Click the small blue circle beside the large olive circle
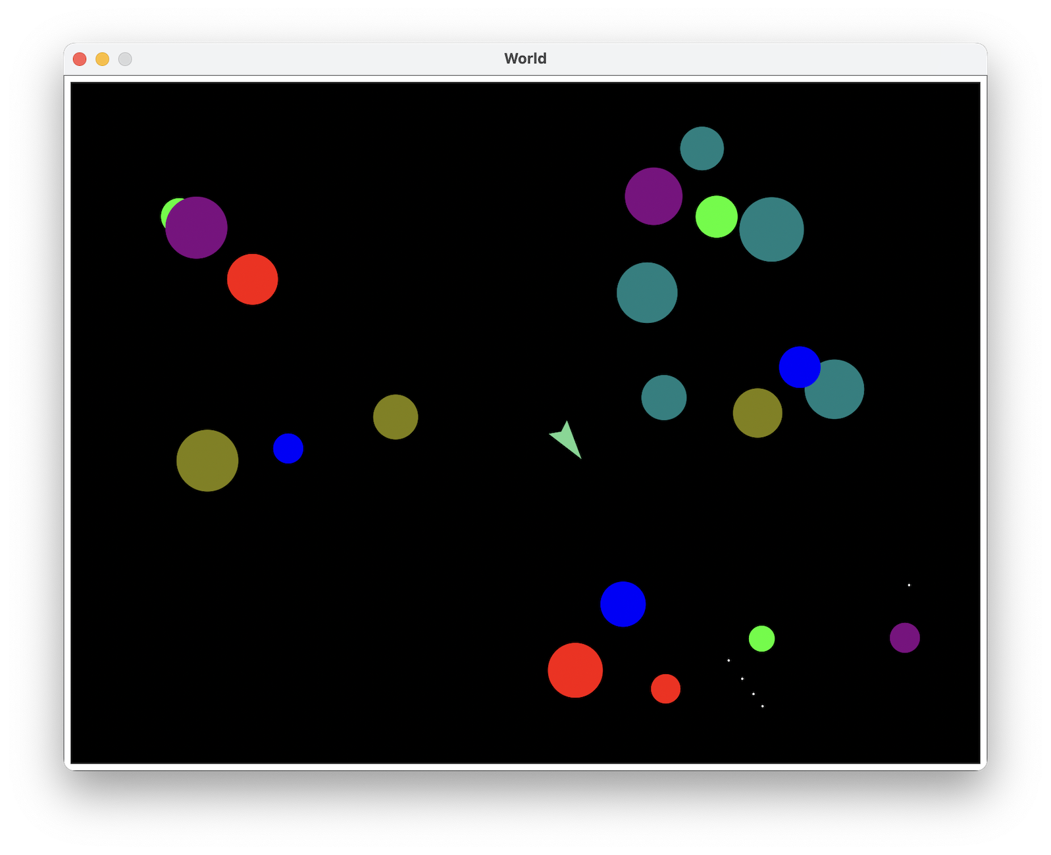 [x=288, y=449]
